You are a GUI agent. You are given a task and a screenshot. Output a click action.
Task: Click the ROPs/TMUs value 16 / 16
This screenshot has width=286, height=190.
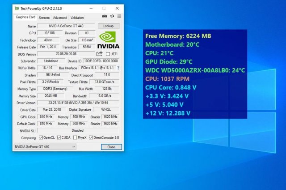[x=47, y=68]
